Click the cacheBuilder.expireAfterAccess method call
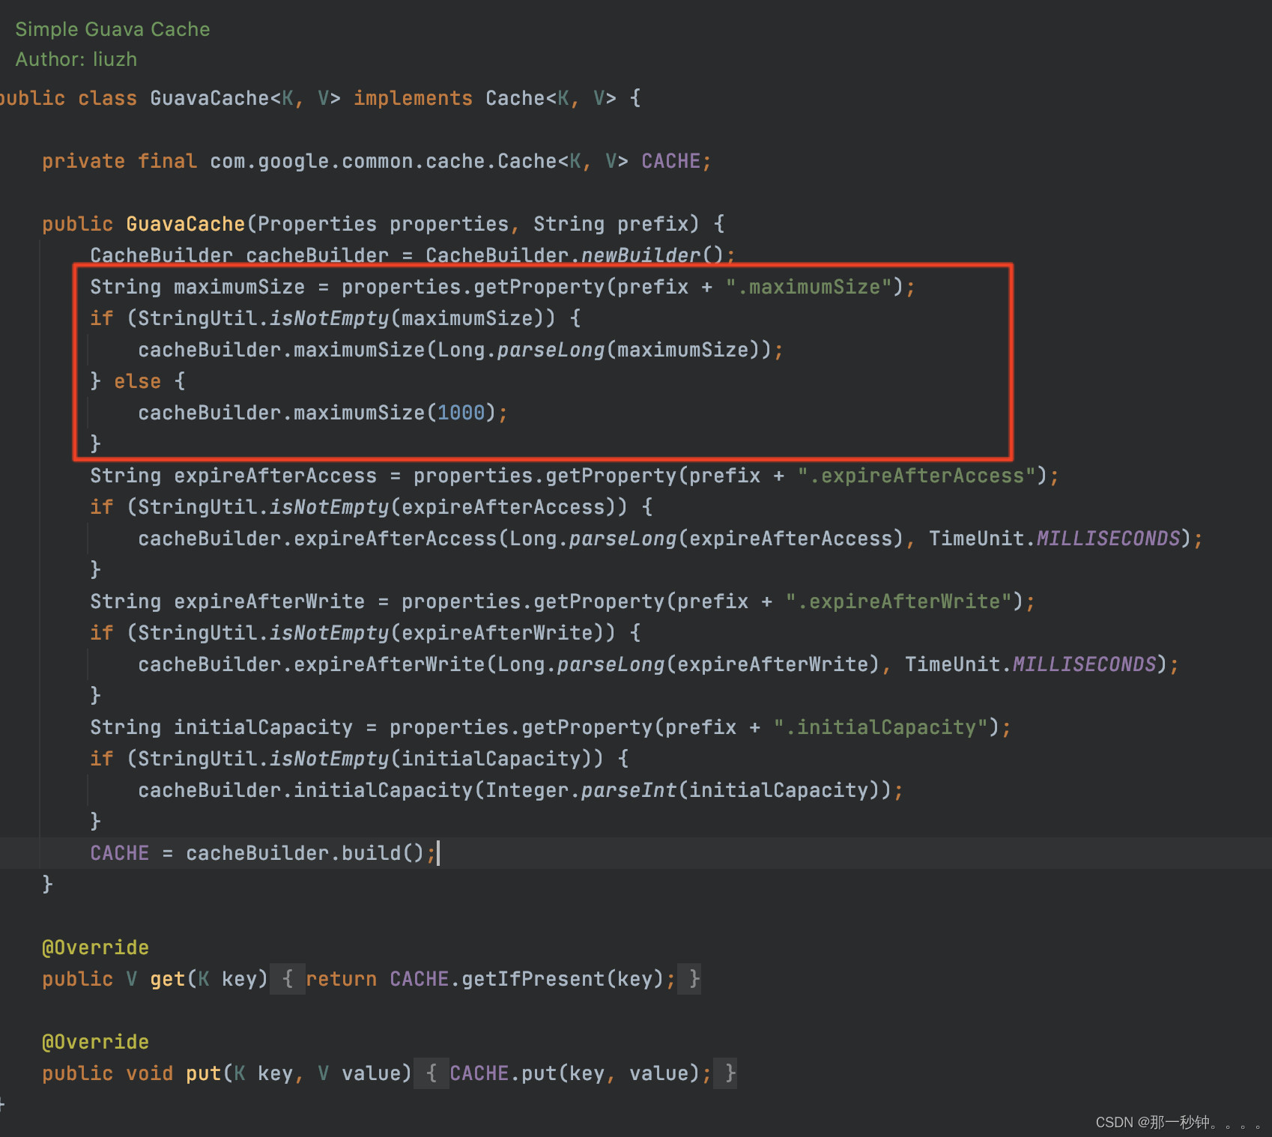Viewport: 1272px width, 1137px height. tap(318, 539)
